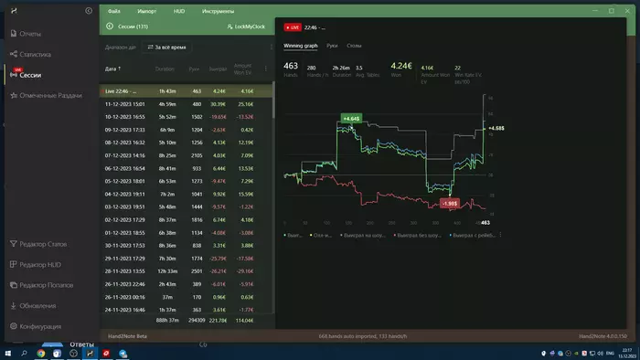Open the LockMyClock player selector
The width and height of the screenshot is (640, 360).
coord(246,26)
